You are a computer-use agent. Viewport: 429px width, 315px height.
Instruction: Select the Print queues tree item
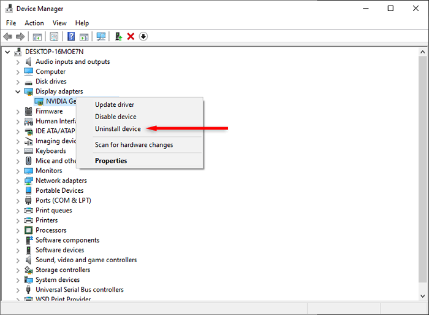(54, 210)
